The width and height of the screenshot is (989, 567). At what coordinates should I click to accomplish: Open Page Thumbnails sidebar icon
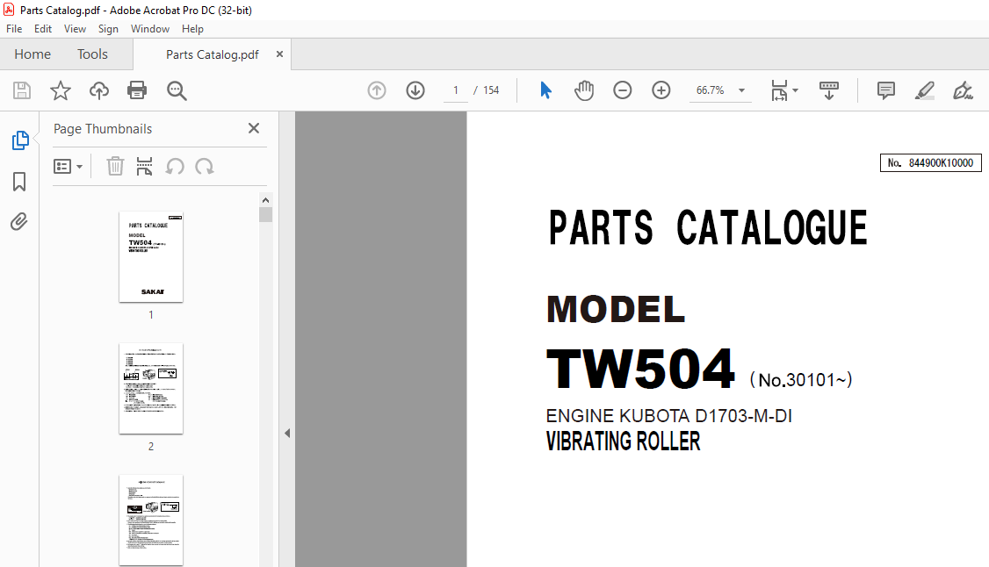(19, 140)
